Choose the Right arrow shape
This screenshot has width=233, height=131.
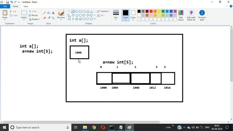(x=84, y=15)
